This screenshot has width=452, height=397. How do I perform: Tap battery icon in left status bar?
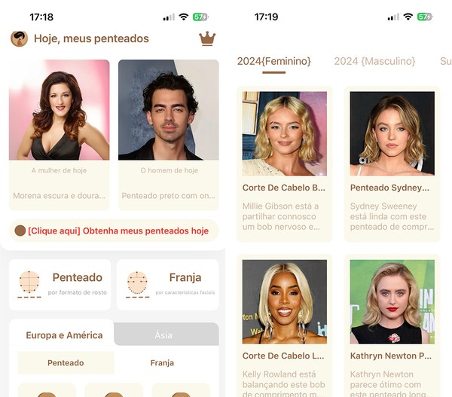point(200,17)
